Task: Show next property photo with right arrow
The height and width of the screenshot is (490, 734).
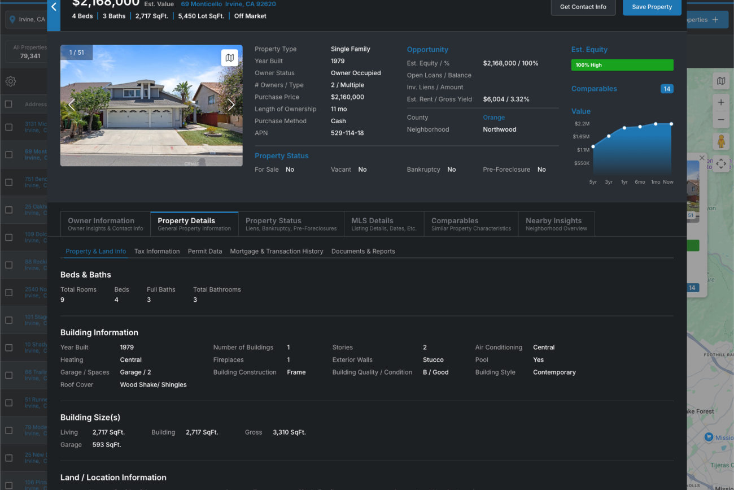Action: (231, 105)
